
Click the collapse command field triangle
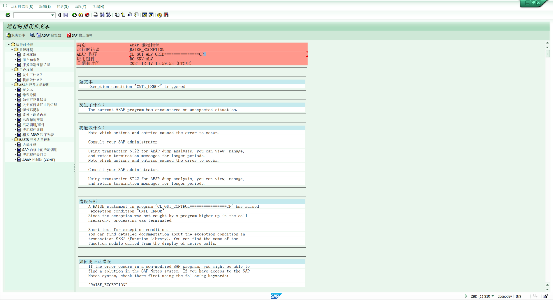point(59,15)
